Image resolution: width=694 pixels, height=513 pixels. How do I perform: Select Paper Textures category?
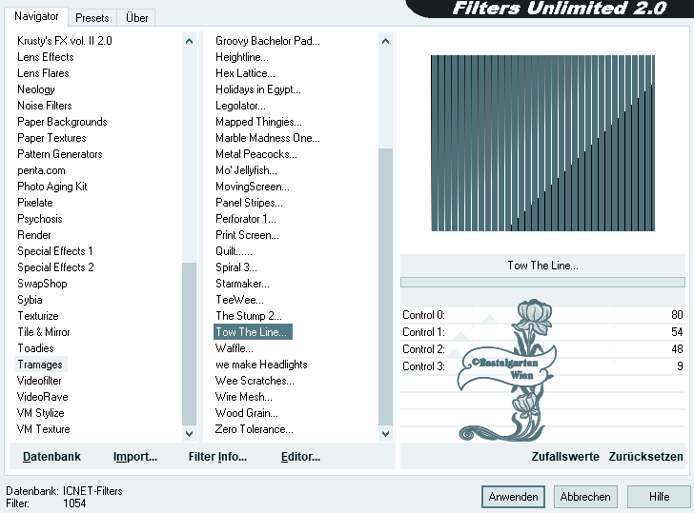[x=51, y=138]
